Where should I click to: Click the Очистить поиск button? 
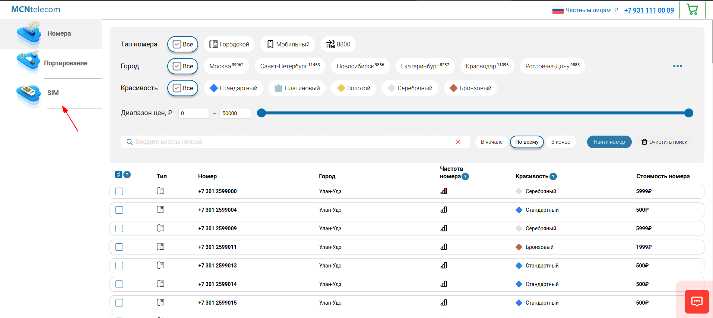tap(664, 142)
